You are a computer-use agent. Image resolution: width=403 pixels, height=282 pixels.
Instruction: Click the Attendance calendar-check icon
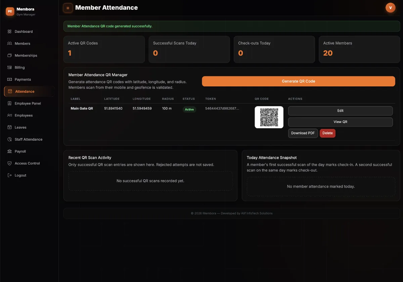click(x=10, y=91)
